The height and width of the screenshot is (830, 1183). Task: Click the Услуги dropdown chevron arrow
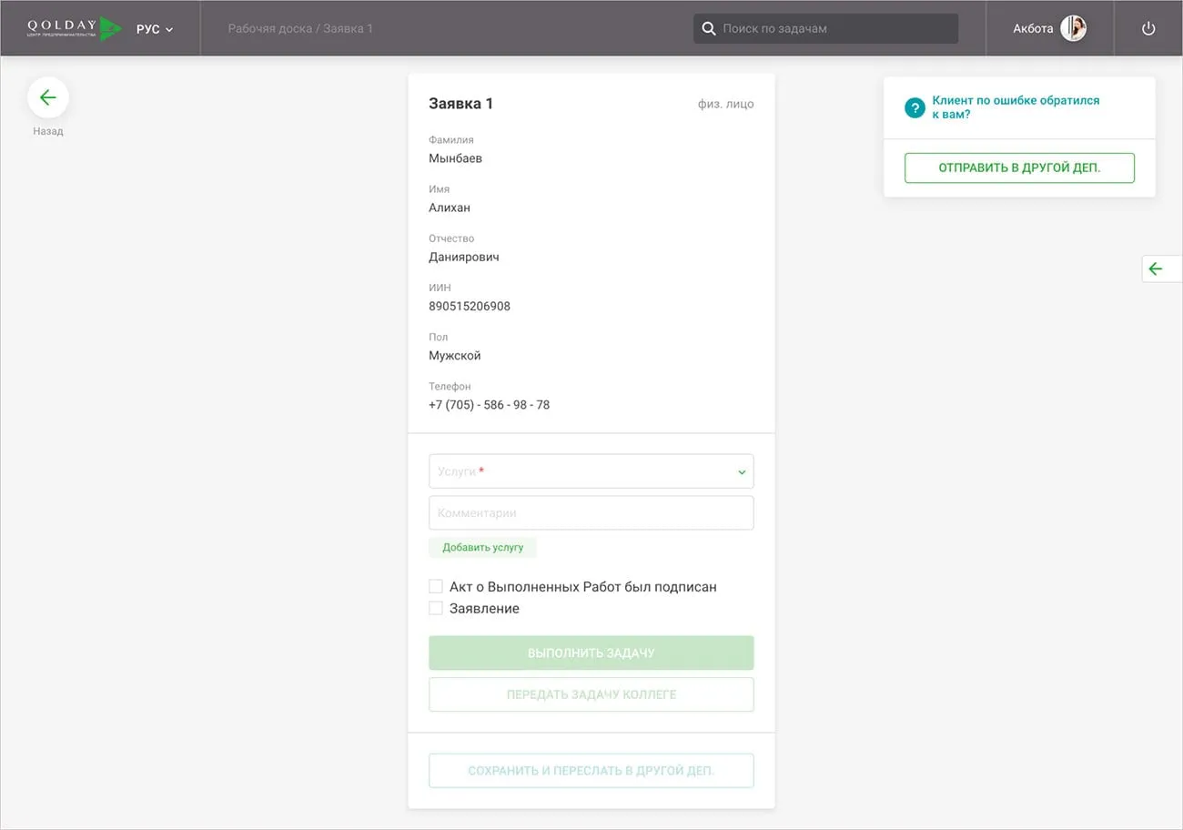[x=742, y=472]
